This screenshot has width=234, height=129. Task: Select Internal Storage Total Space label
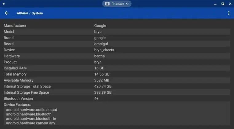27,86
